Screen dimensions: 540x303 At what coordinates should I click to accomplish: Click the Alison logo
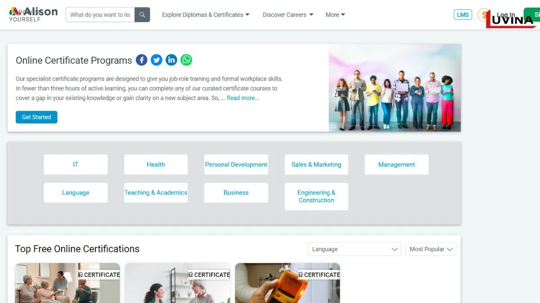(x=34, y=14)
